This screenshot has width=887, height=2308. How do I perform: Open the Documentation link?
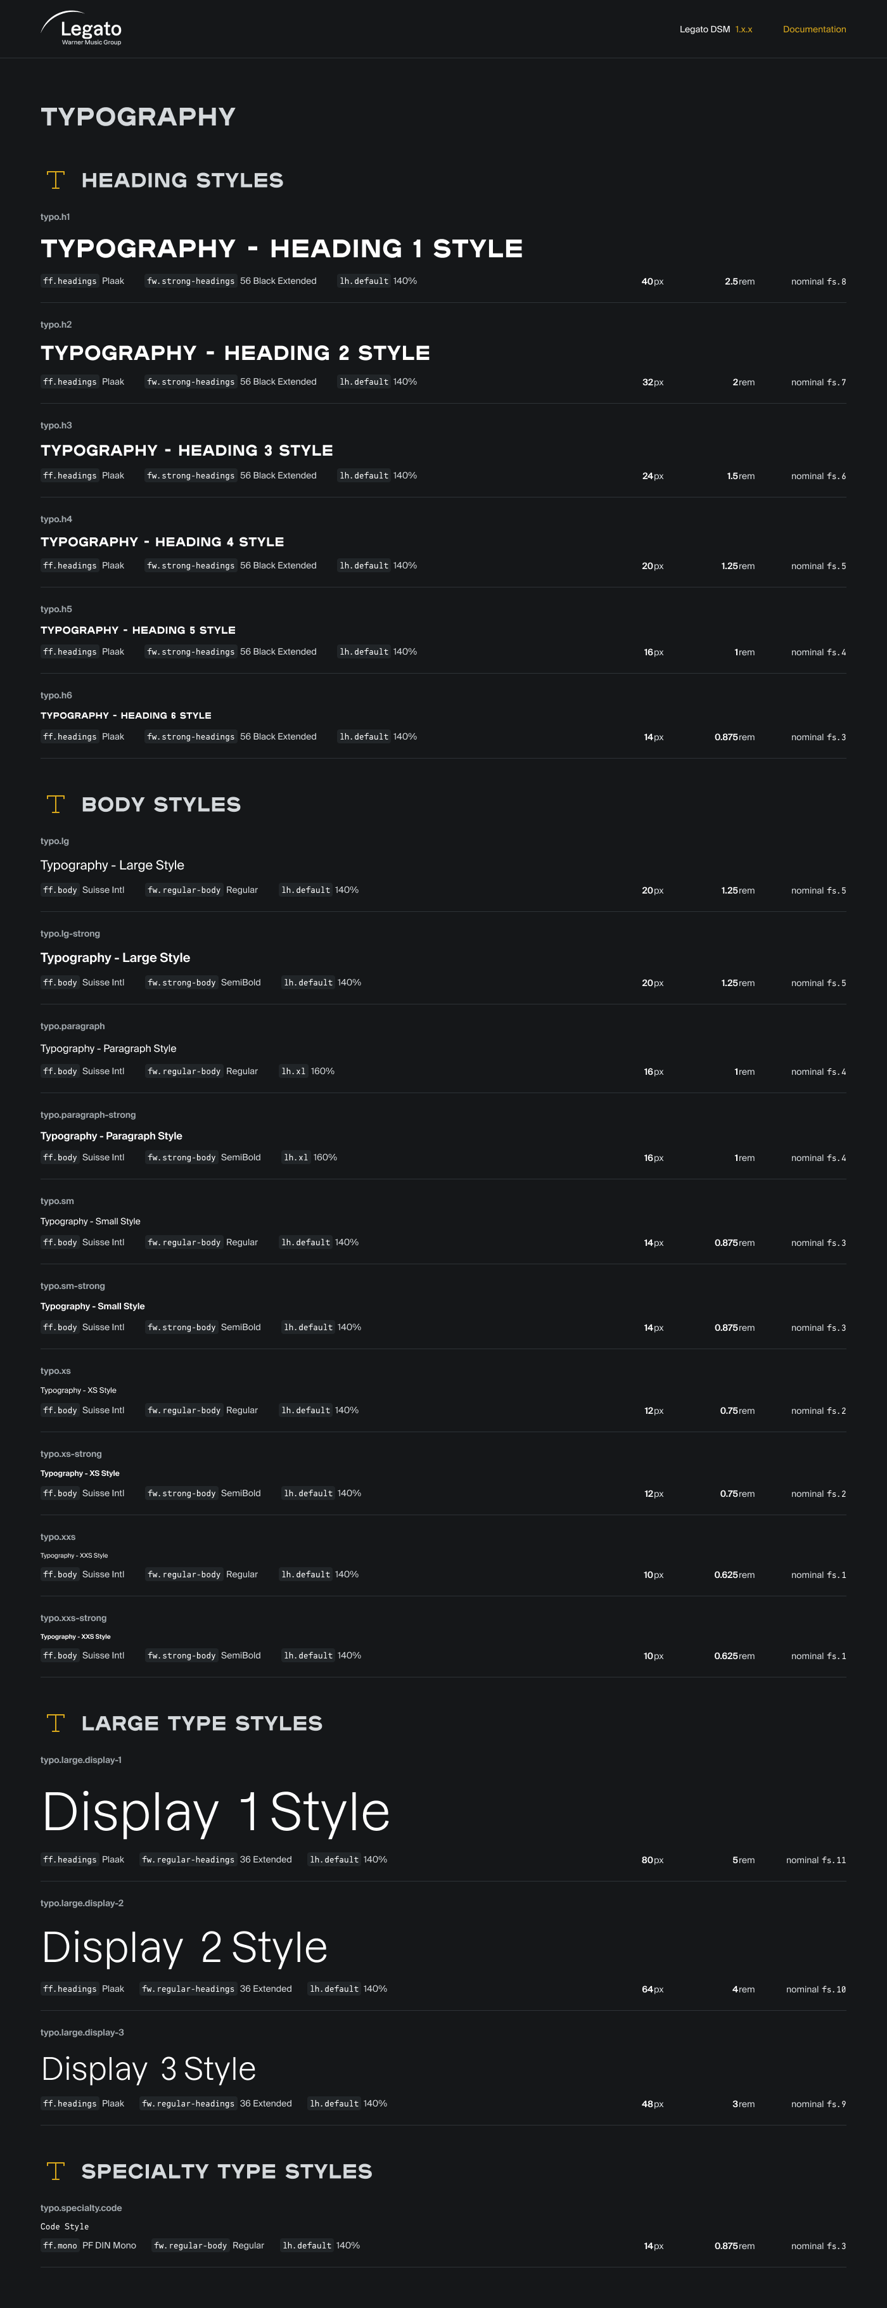[x=814, y=30]
